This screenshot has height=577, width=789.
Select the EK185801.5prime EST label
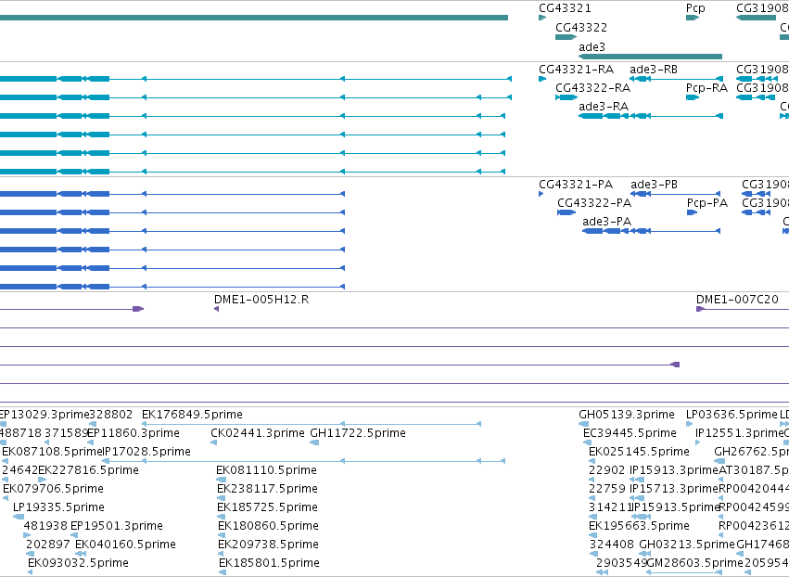269,563
